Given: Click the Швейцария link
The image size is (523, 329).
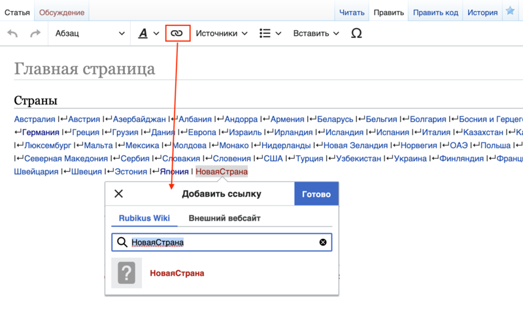Looking at the screenshot, I should (36, 172).
